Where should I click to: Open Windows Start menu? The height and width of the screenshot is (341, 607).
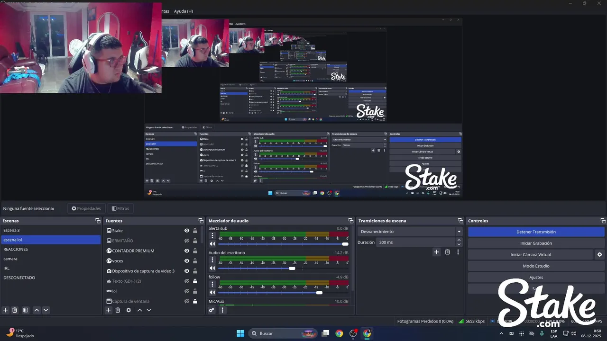(240, 333)
